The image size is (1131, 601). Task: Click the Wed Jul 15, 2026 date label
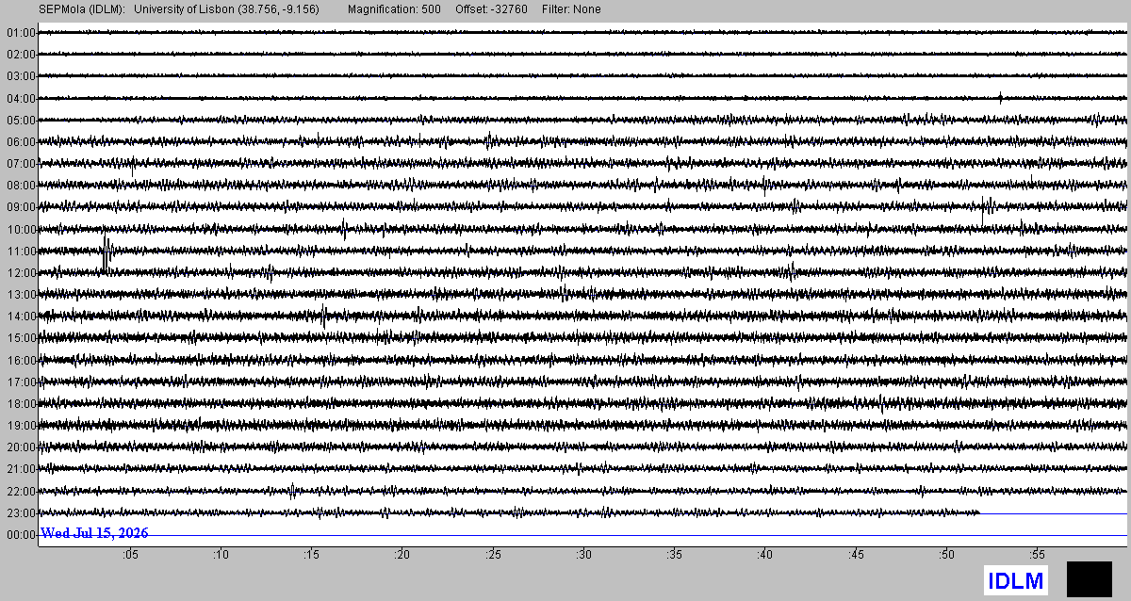(x=94, y=533)
